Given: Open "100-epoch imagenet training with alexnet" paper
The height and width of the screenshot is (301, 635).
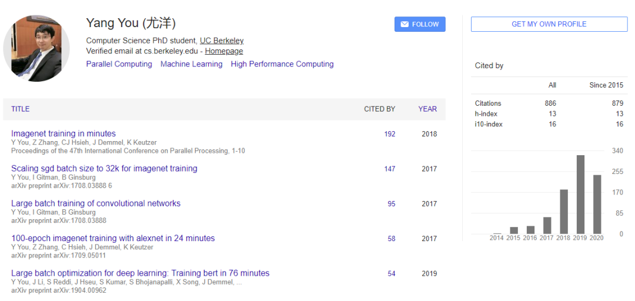Looking at the screenshot, I should 113,238.
